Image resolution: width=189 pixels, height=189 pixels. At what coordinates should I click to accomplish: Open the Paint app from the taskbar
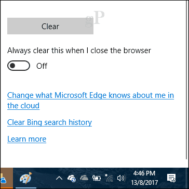pyautogui.click(x=25, y=178)
